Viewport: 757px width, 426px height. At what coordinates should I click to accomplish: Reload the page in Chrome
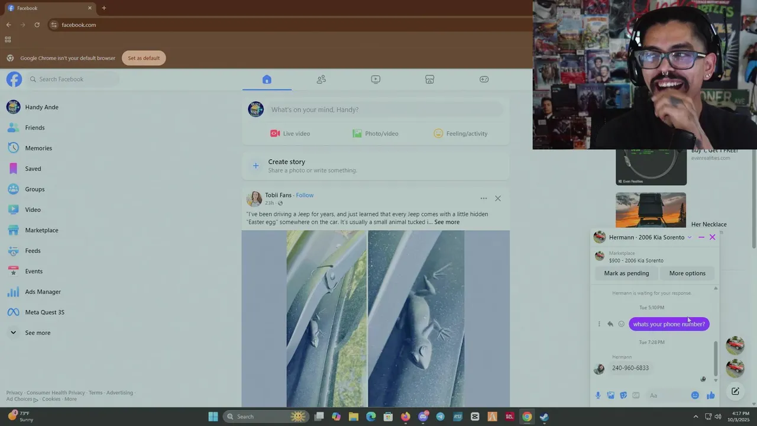click(x=37, y=25)
